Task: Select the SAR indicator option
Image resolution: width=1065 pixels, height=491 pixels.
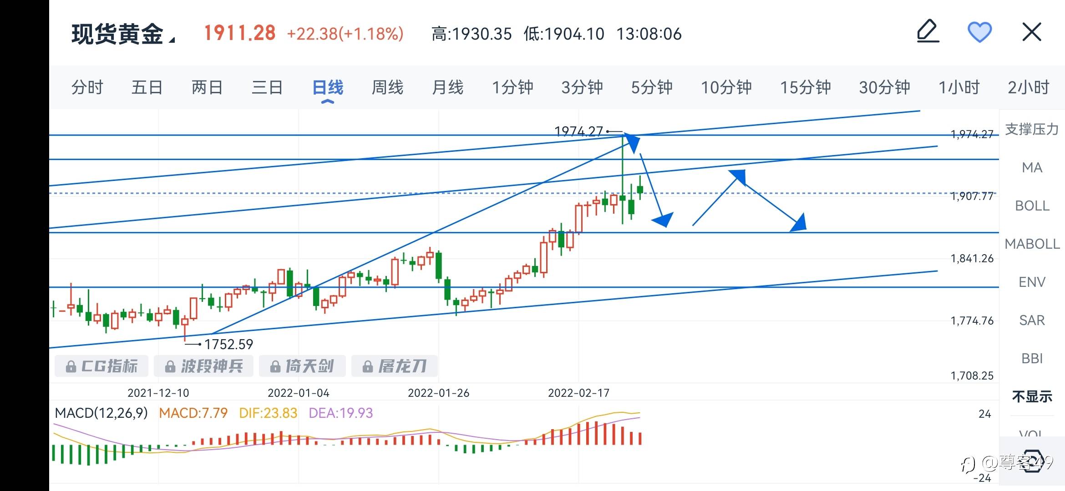Action: [x=1032, y=321]
